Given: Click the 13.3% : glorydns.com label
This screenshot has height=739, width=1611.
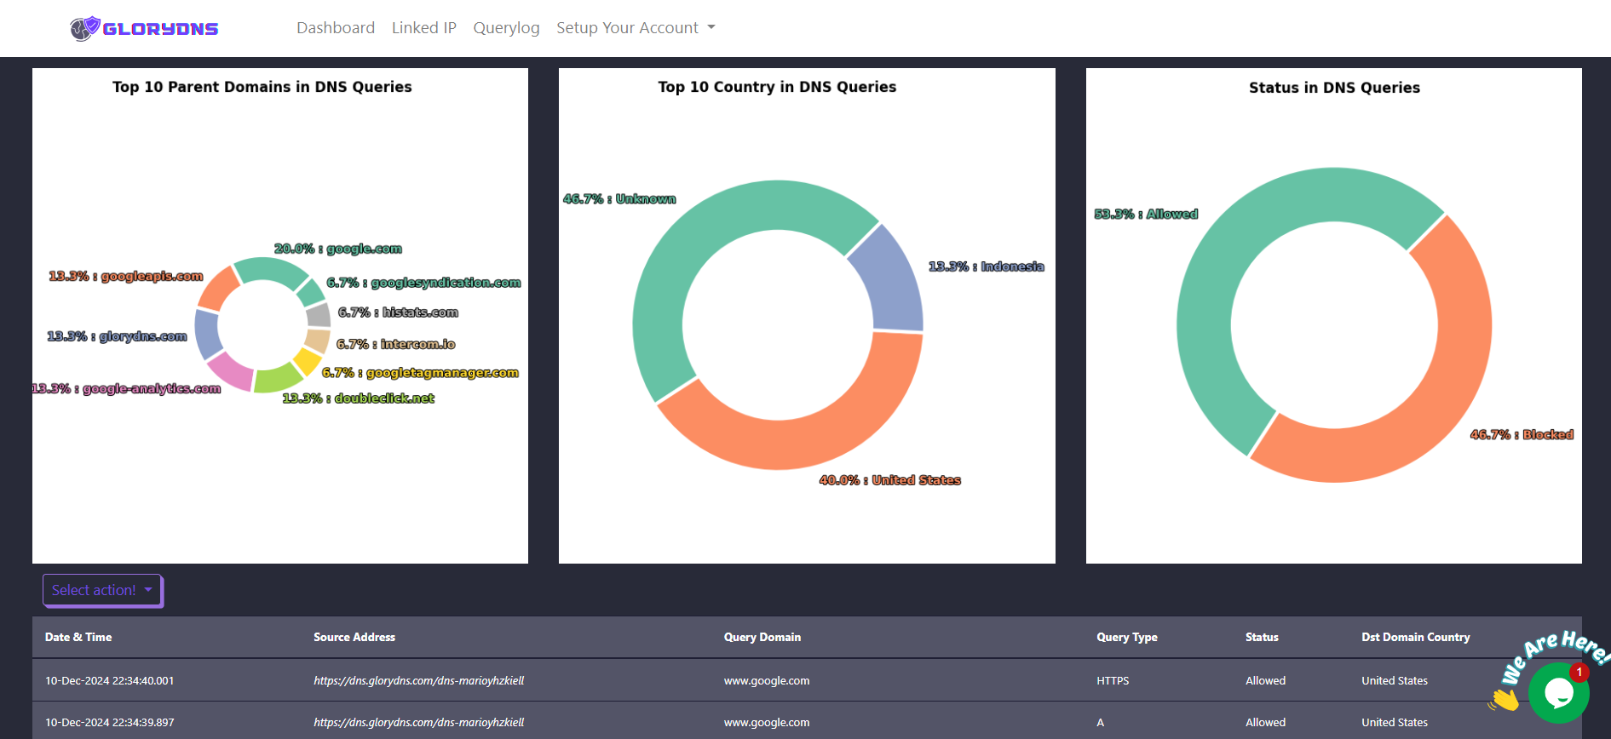Looking at the screenshot, I should [x=117, y=336].
